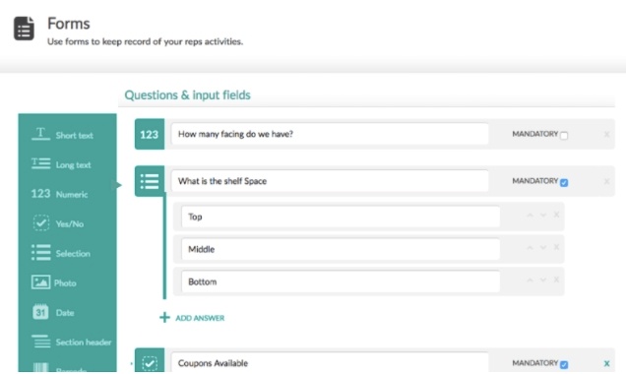The image size is (626, 374).
Task: Move the Middle answer up
Action: 530,248
